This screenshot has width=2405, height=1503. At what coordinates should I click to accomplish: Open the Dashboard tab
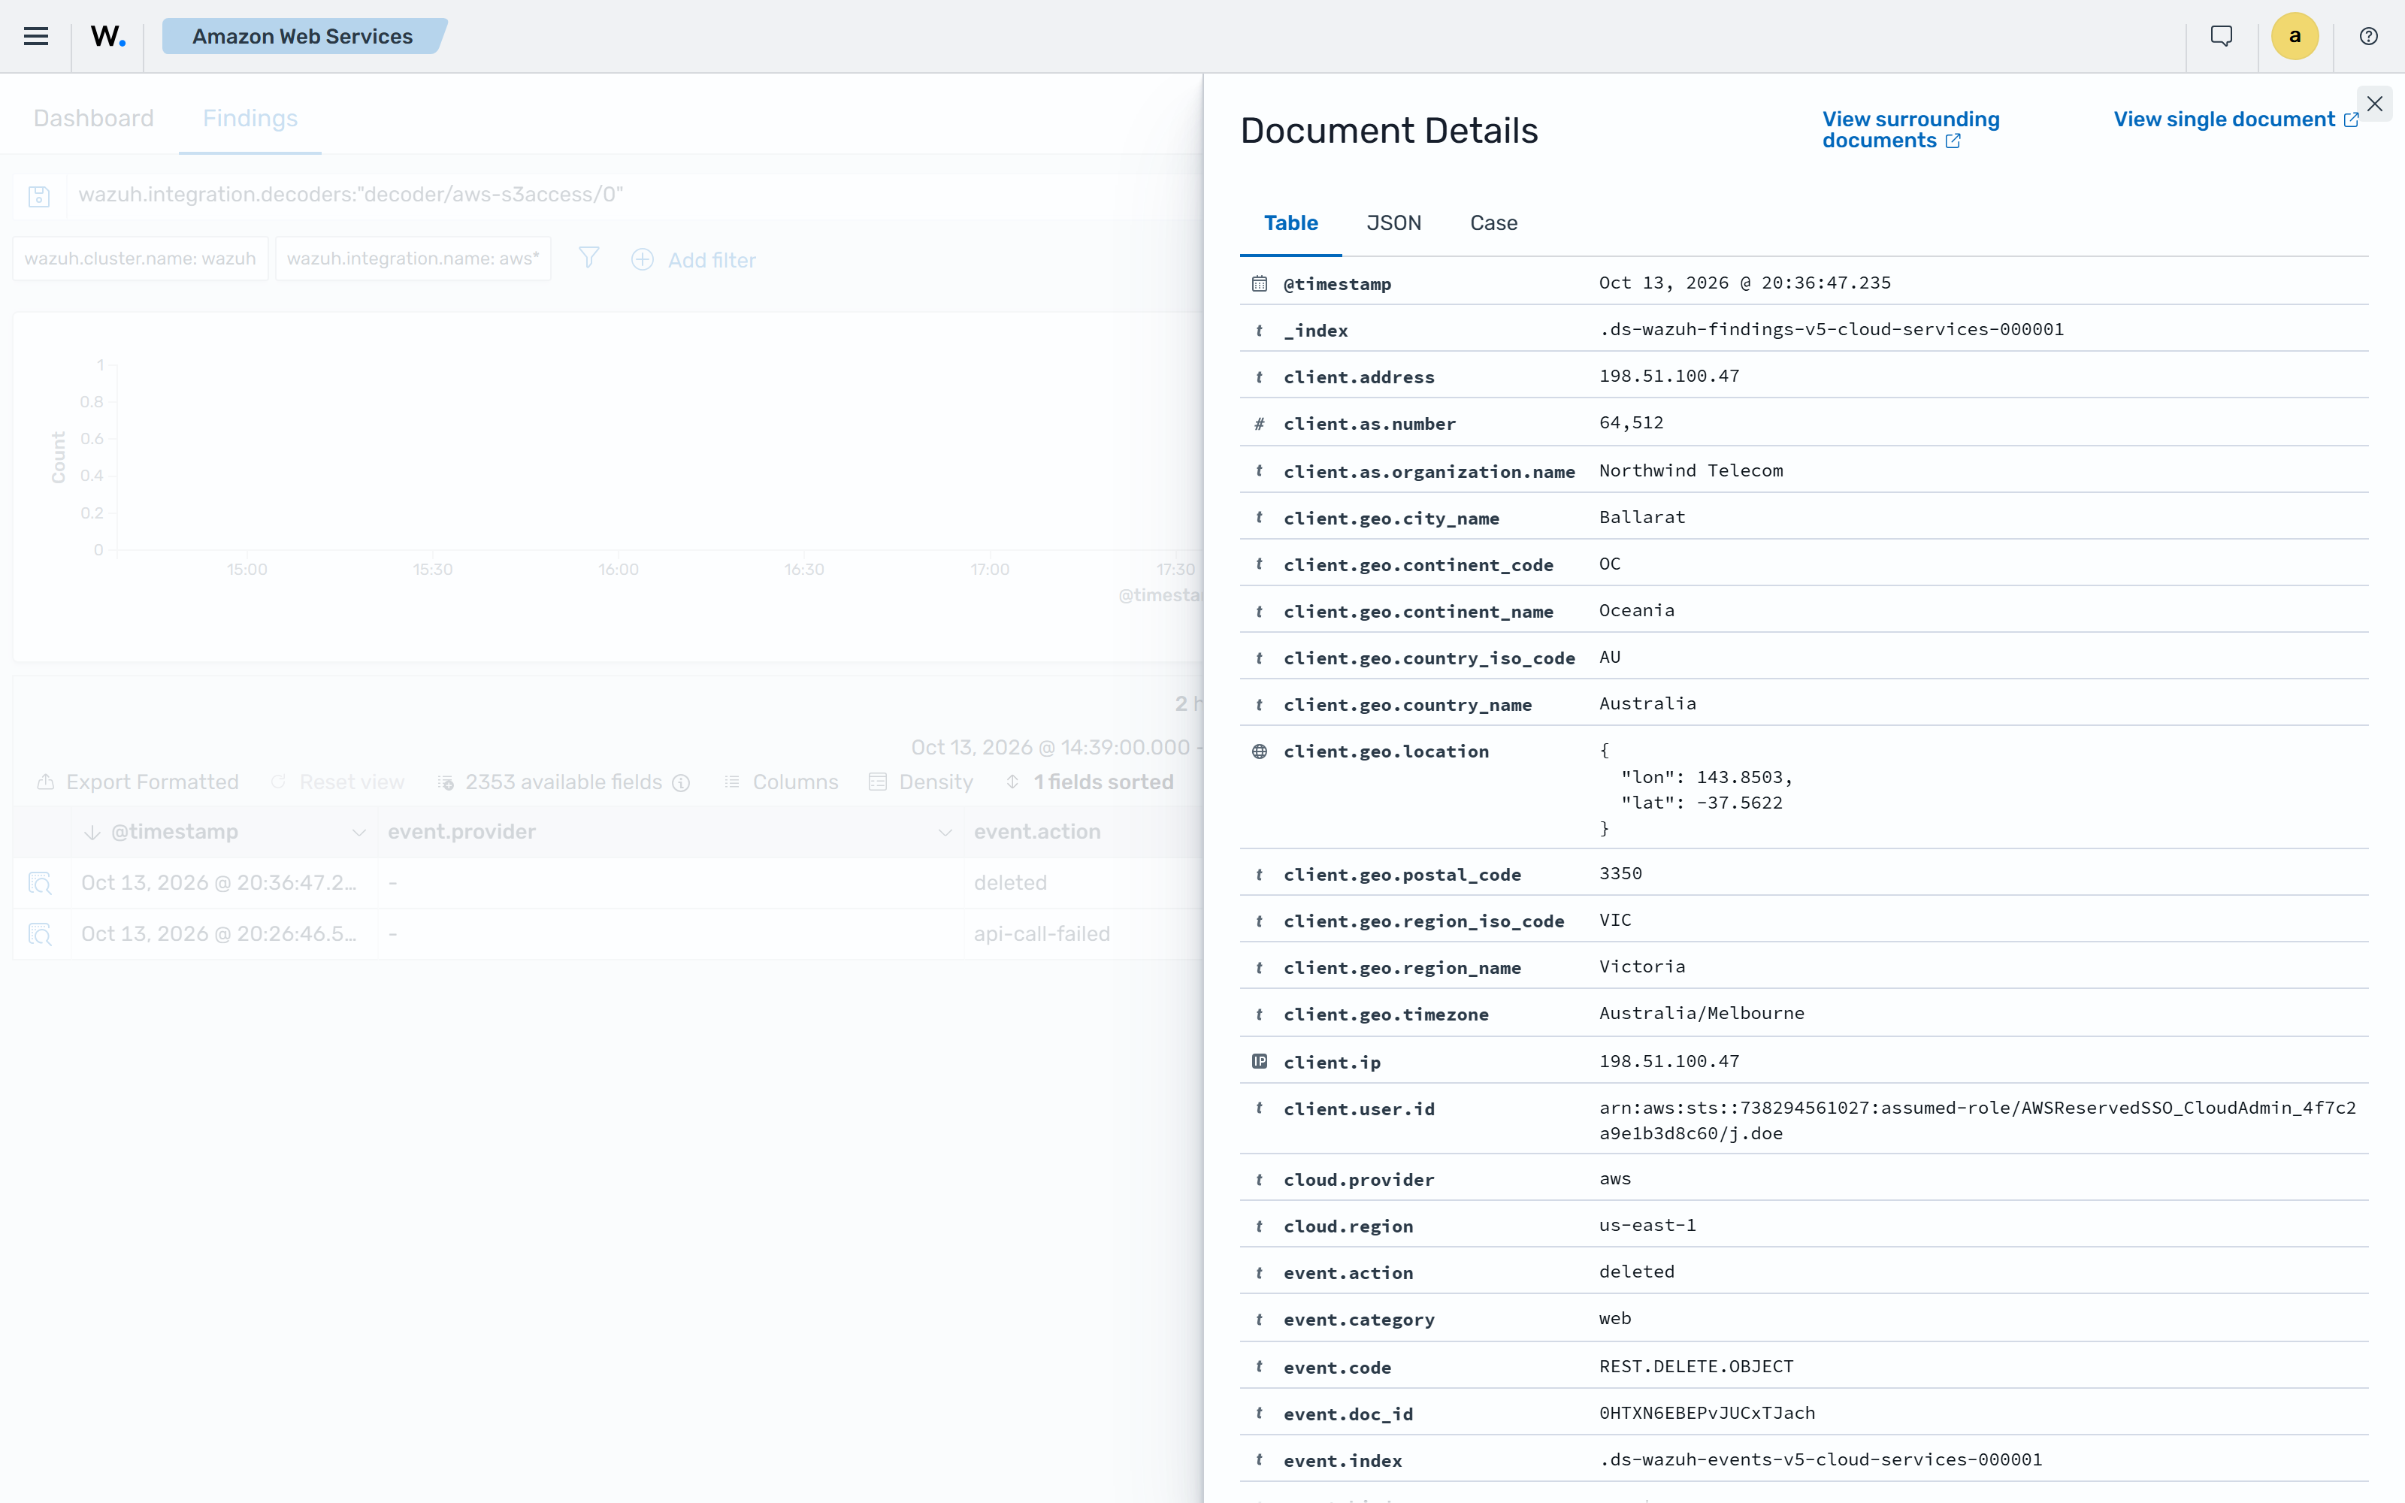click(93, 118)
